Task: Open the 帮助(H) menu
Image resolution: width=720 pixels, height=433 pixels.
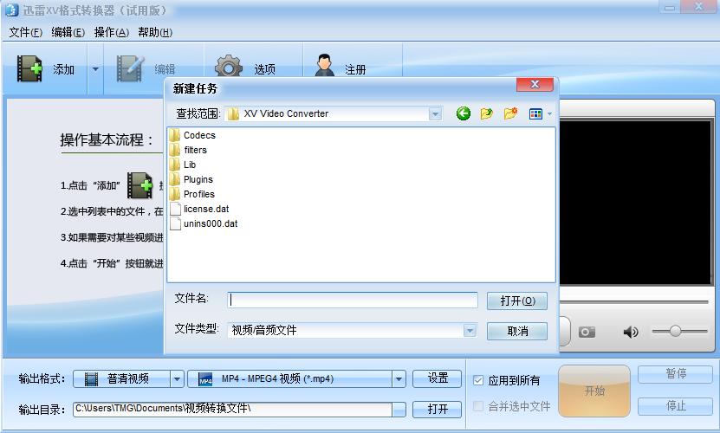Action: point(155,32)
